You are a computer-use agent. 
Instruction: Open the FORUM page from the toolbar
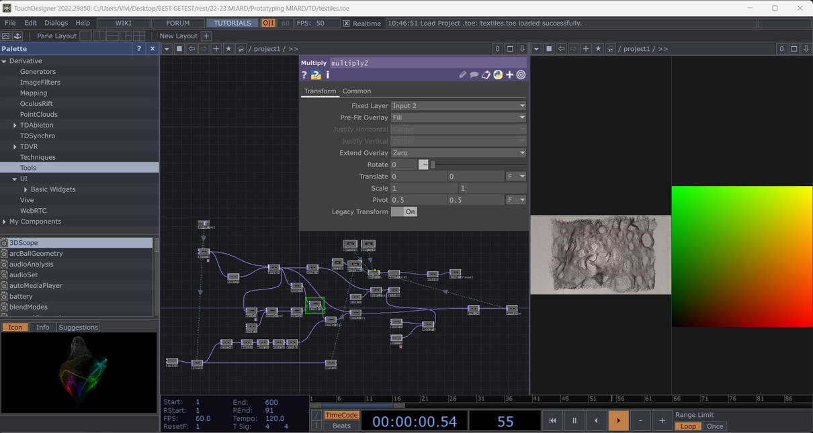[x=177, y=22]
